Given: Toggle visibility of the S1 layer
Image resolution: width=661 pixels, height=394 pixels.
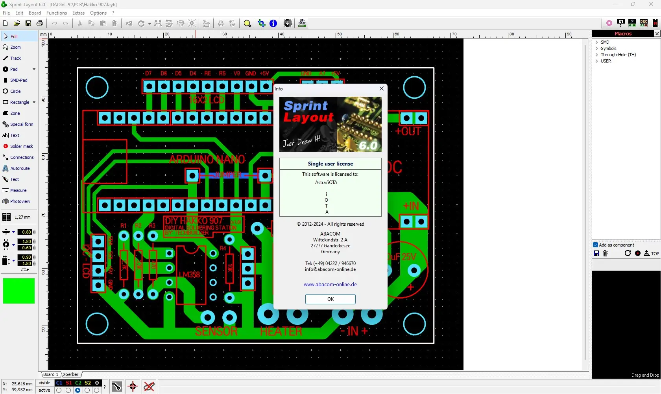Looking at the screenshot, I should [x=68, y=383].
